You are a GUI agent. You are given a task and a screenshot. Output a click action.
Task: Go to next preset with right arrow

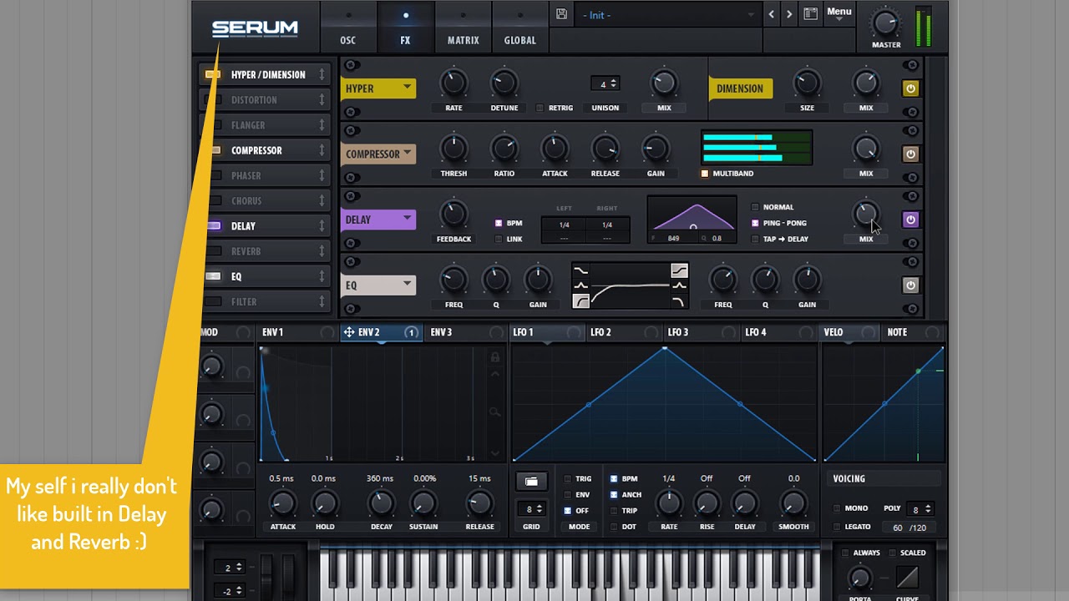(789, 14)
